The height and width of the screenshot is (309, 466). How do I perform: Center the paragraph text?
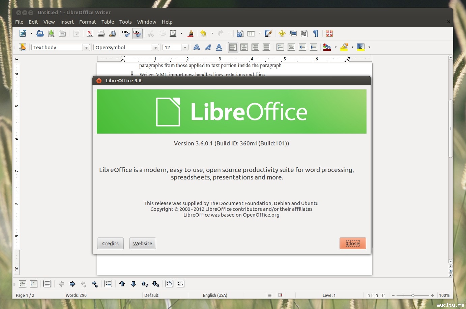click(x=244, y=47)
